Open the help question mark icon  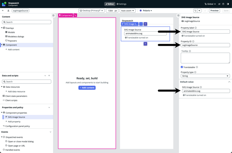(223, 4)
